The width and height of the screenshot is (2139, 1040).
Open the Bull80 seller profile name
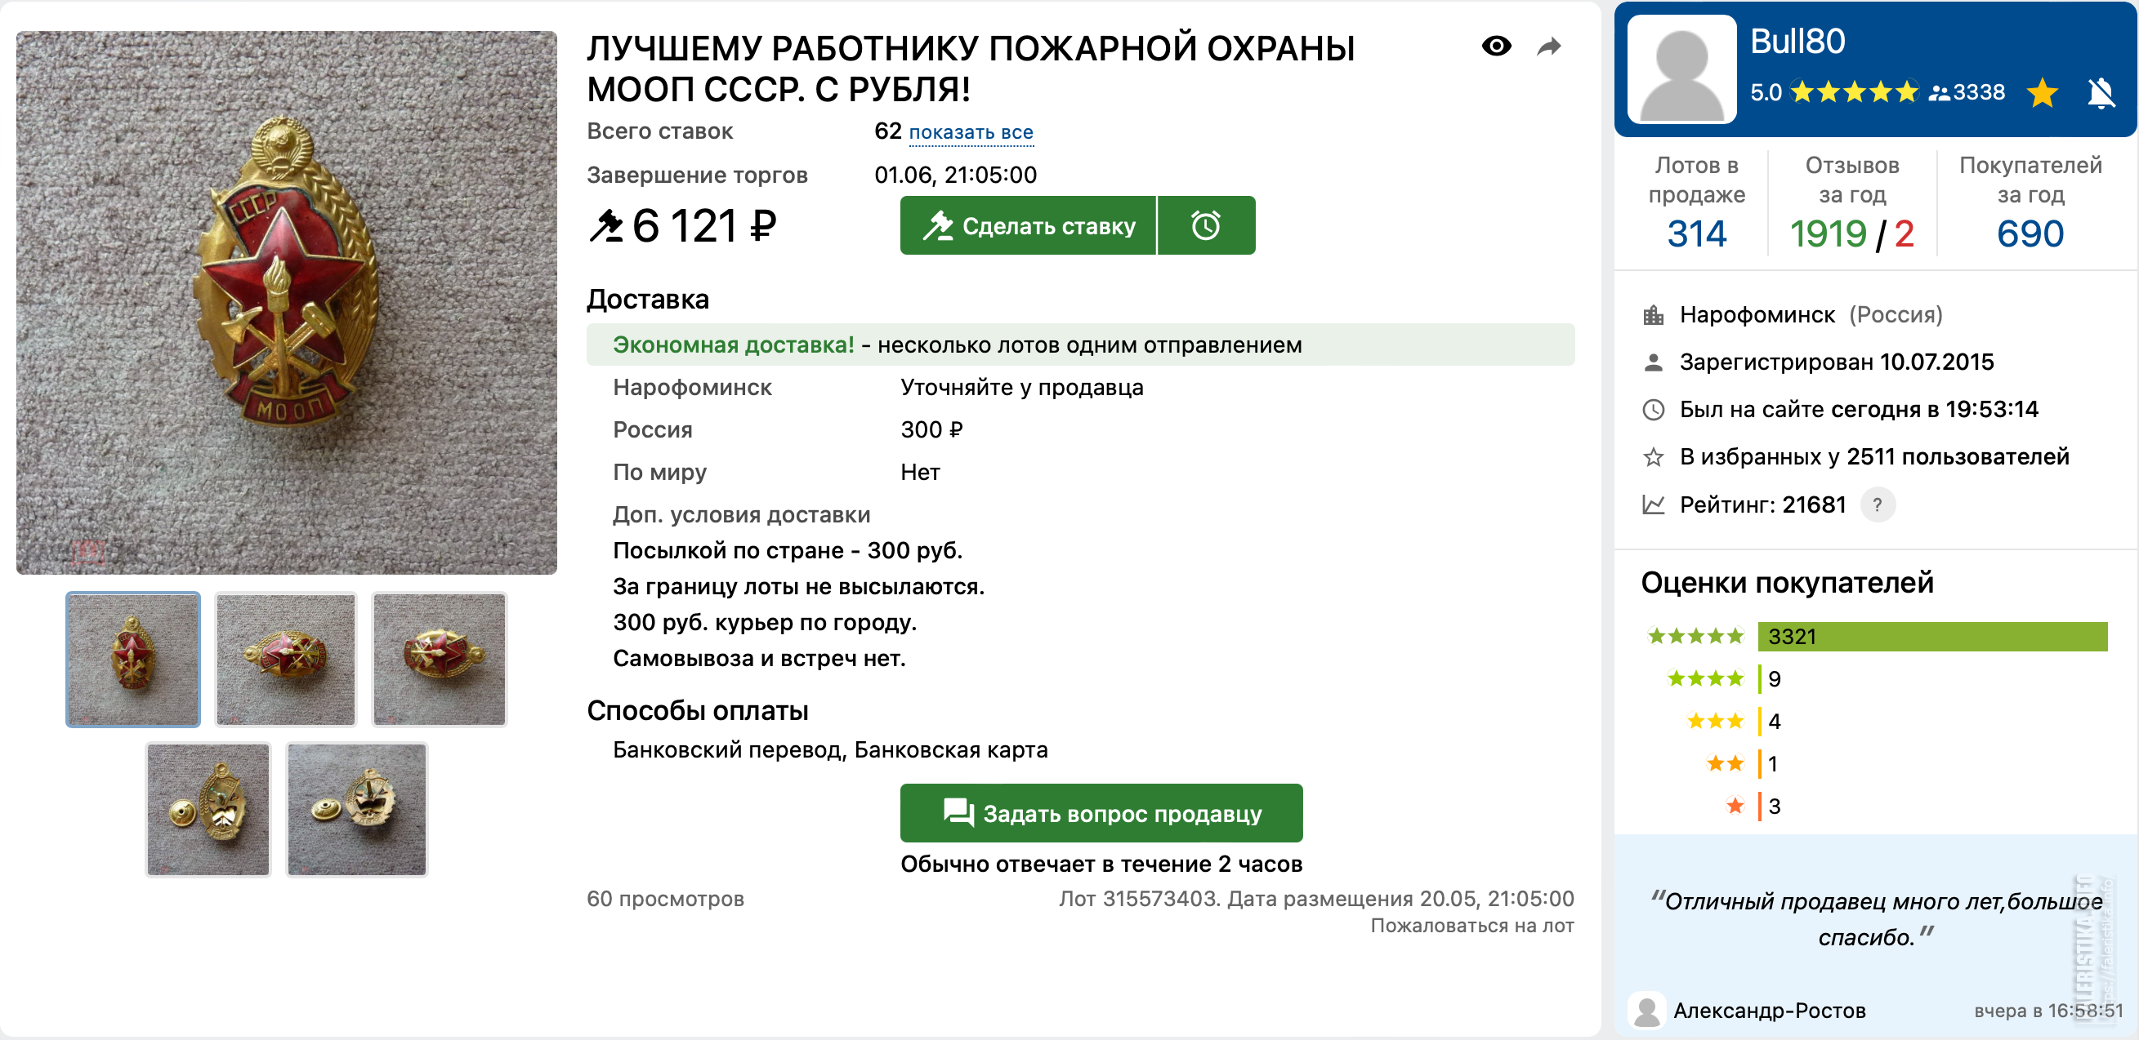pos(1797,42)
